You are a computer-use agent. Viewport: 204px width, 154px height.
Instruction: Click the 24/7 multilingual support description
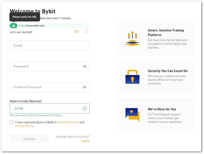pyautogui.click(x=165, y=118)
